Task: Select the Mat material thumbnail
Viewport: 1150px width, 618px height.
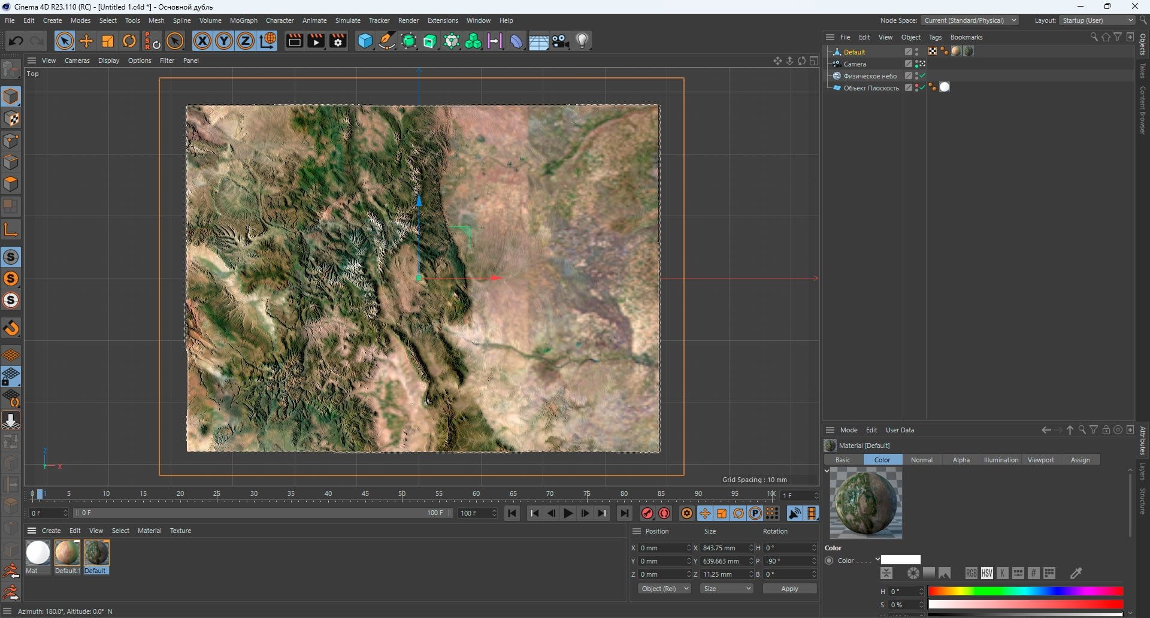Action: tap(38, 553)
